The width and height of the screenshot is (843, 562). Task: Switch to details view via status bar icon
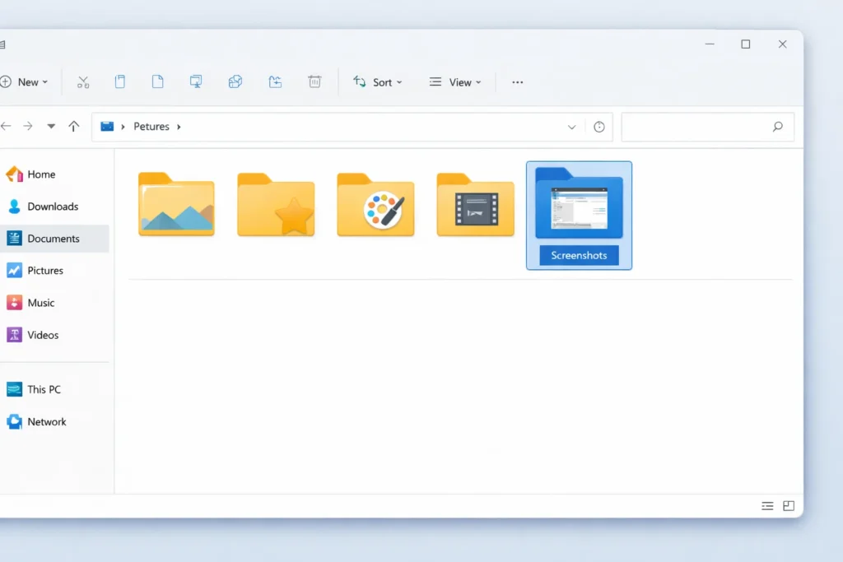(767, 505)
